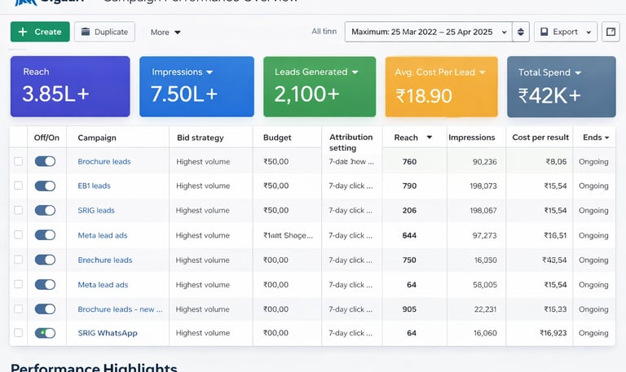Select the Brochure leads row checkbox
The width and height of the screenshot is (626, 372).
click(19, 161)
